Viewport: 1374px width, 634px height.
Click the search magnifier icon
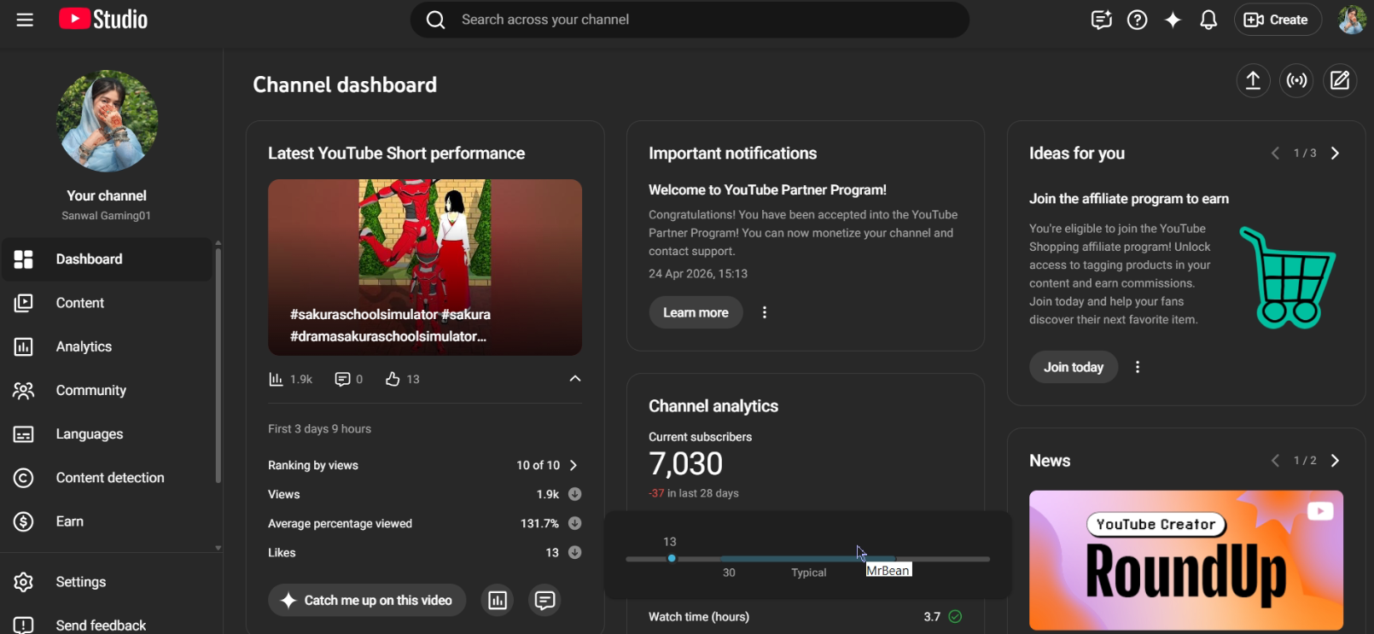[436, 20]
